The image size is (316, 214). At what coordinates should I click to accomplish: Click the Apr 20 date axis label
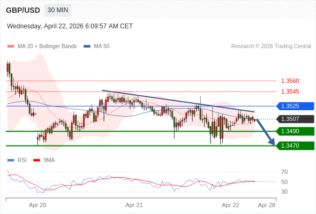(x=37, y=205)
